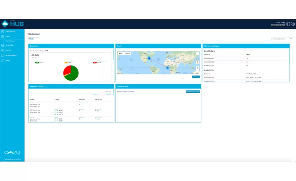The image size is (296, 181).
Task: Open the Managed Organizations dropdown
Action: tap(282, 39)
